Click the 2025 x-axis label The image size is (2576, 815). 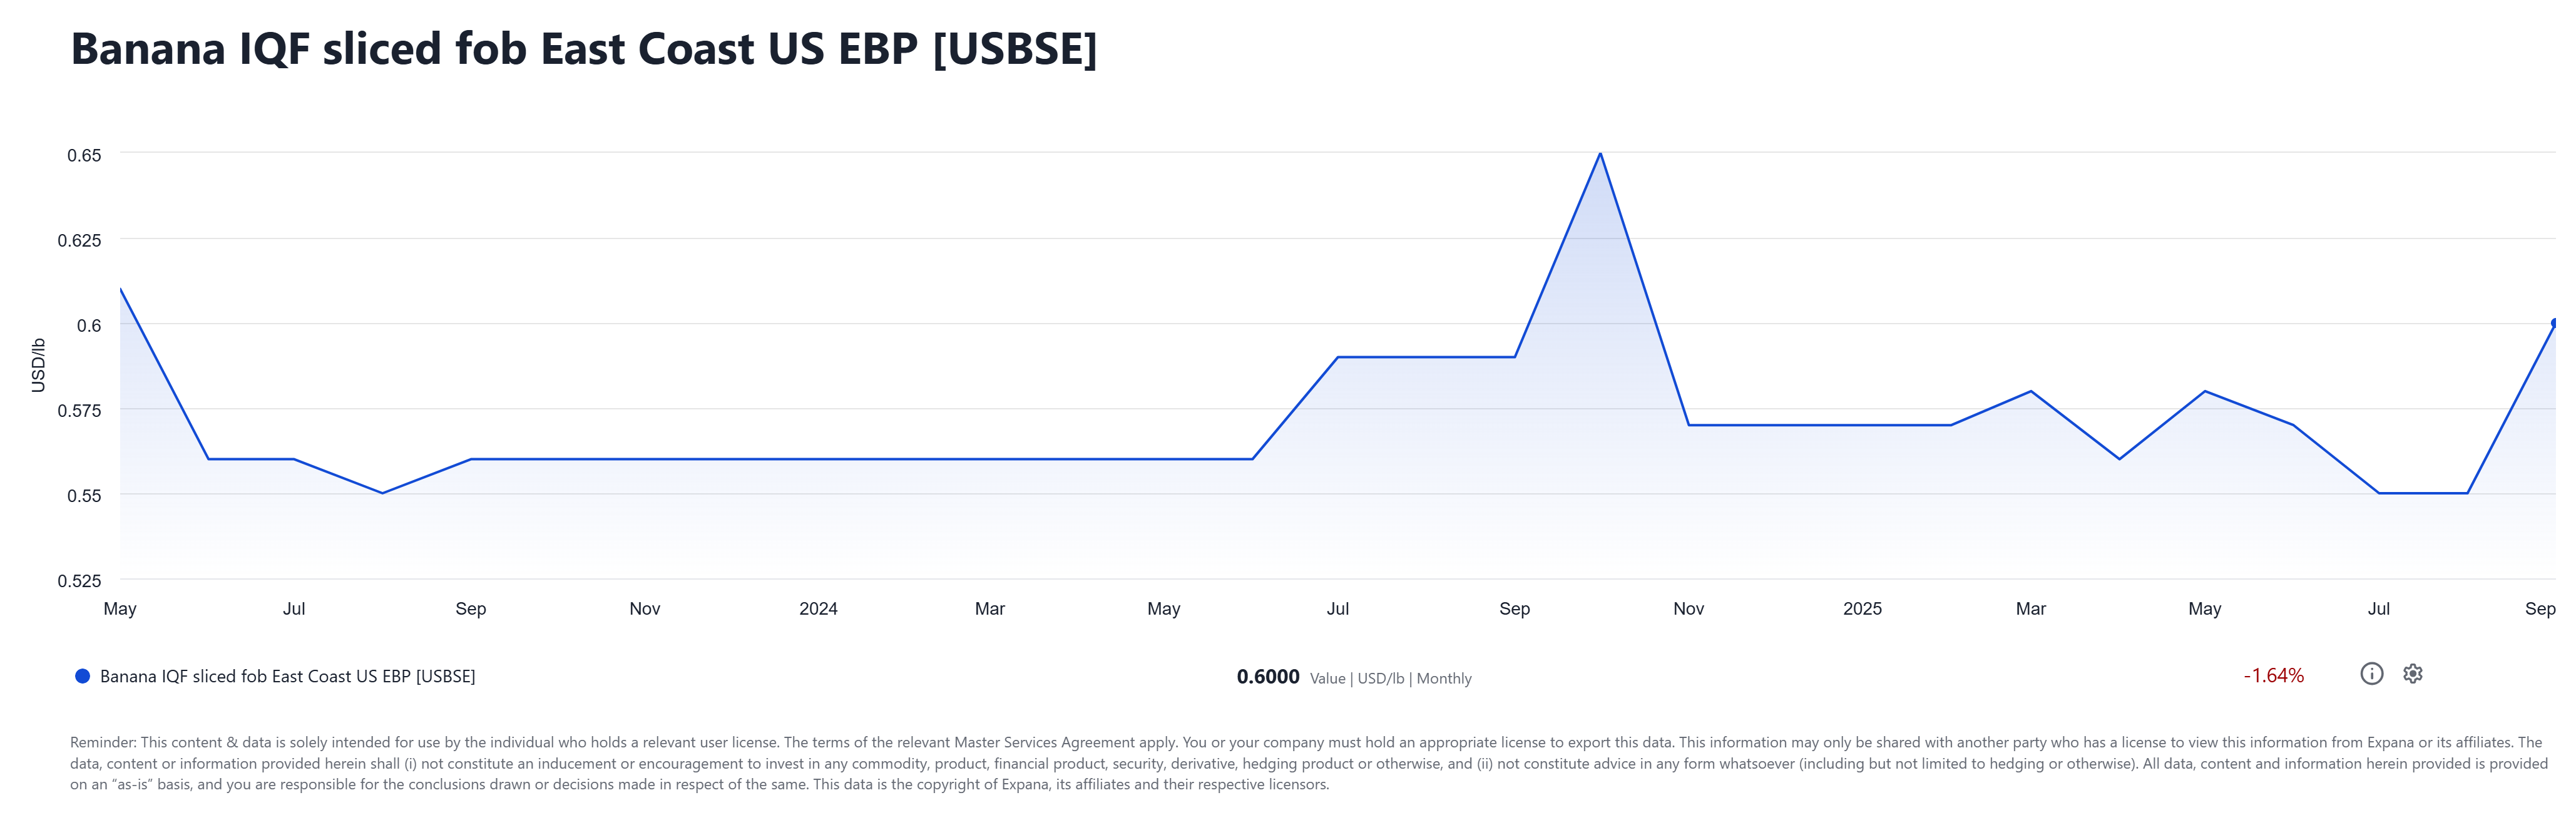click(1862, 609)
